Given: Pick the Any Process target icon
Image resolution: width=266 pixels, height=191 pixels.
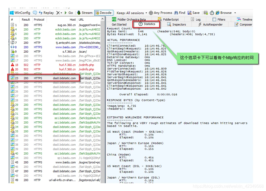Looking at the screenshot, I should pyautogui.click(x=151, y=13).
